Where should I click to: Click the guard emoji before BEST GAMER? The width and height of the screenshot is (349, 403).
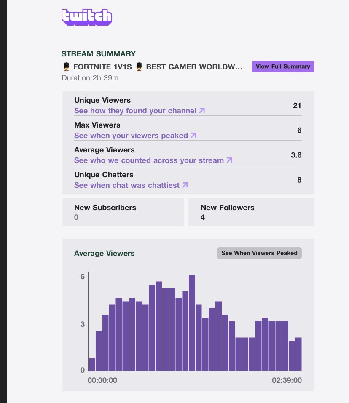pos(139,67)
